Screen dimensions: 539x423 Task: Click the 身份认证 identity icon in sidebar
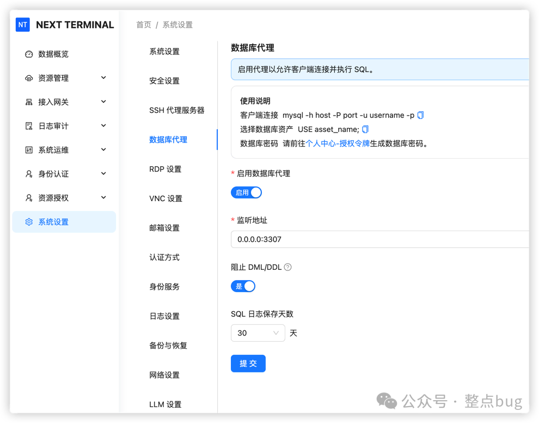[x=29, y=174]
